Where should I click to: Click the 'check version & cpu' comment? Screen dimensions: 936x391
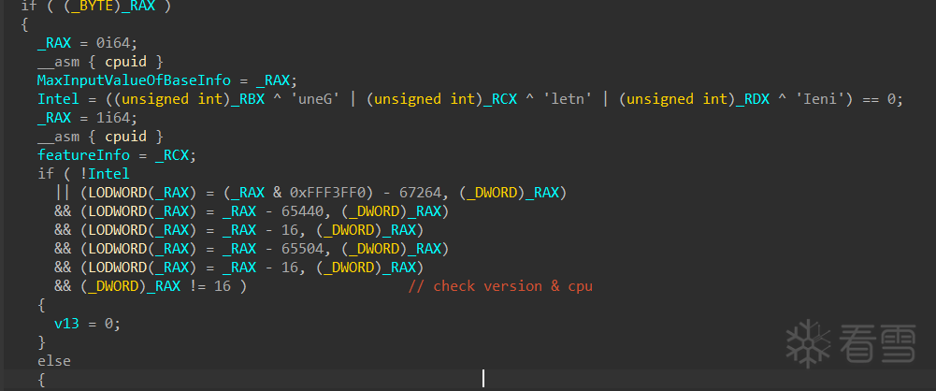point(512,286)
